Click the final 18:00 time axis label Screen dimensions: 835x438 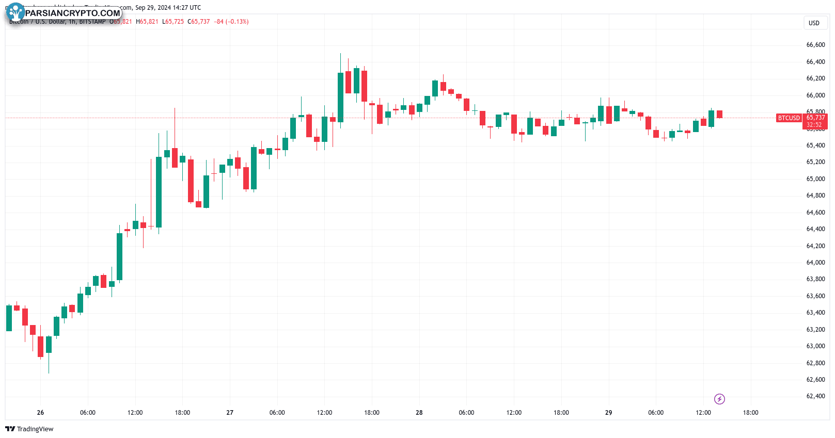click(751, 413)
